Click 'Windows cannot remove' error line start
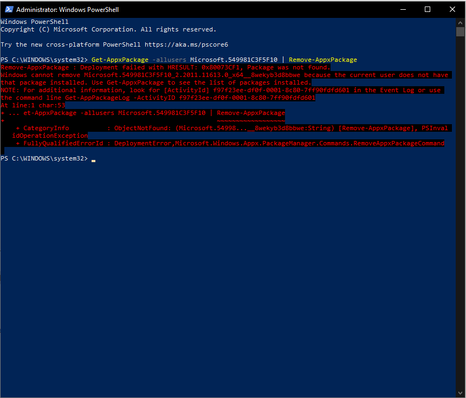 pyautogui.click(x=41, y=75)
